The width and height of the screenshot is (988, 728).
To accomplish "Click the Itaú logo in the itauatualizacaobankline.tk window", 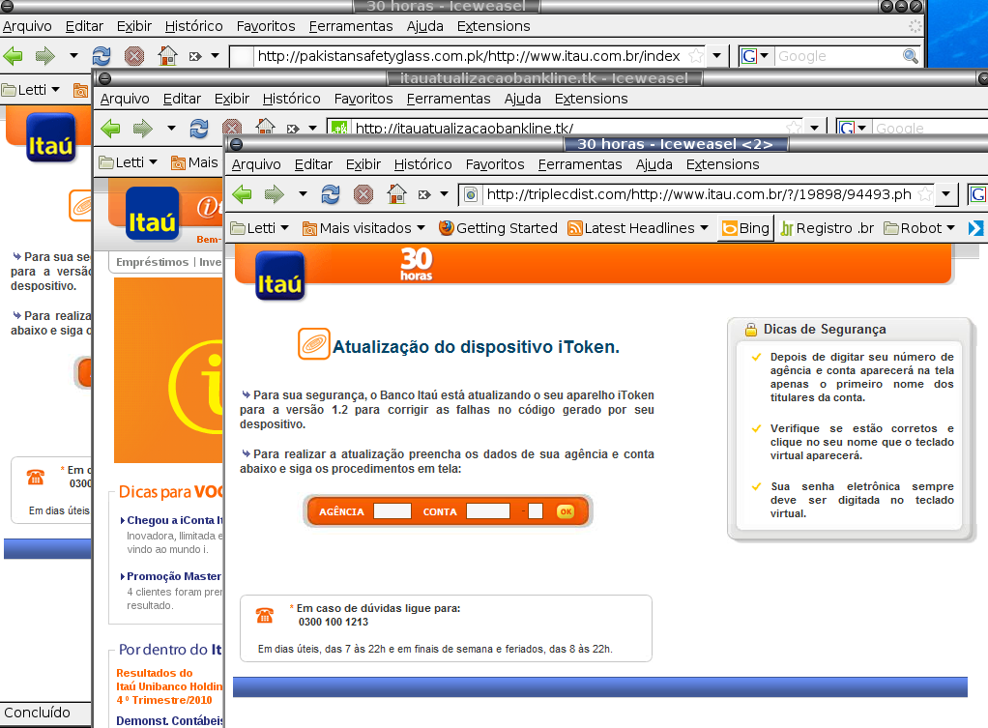I will (152, 214).
